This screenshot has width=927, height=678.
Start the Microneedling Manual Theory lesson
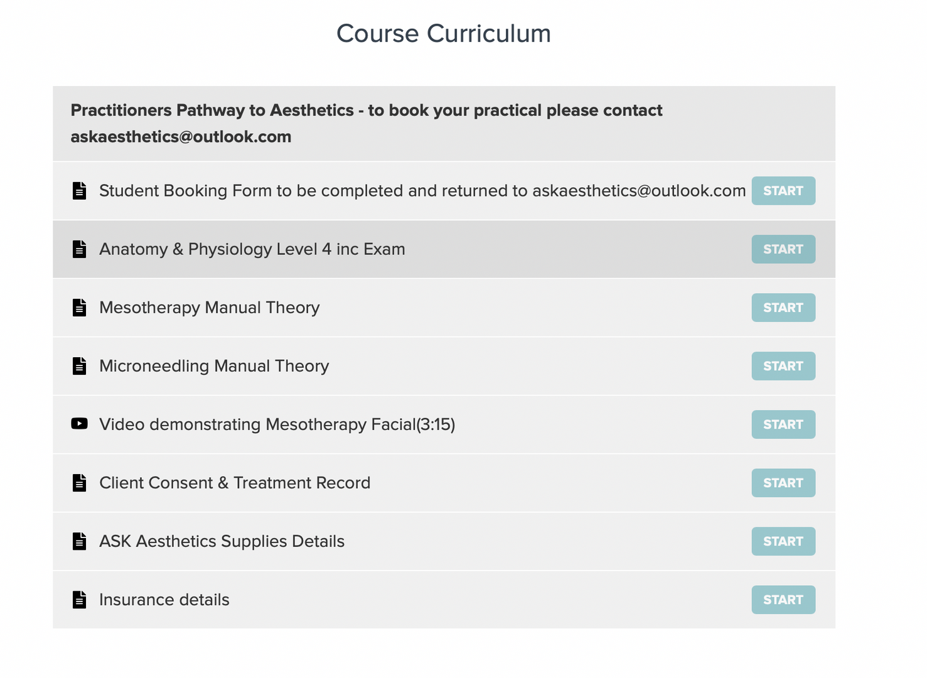pos(783,366)
